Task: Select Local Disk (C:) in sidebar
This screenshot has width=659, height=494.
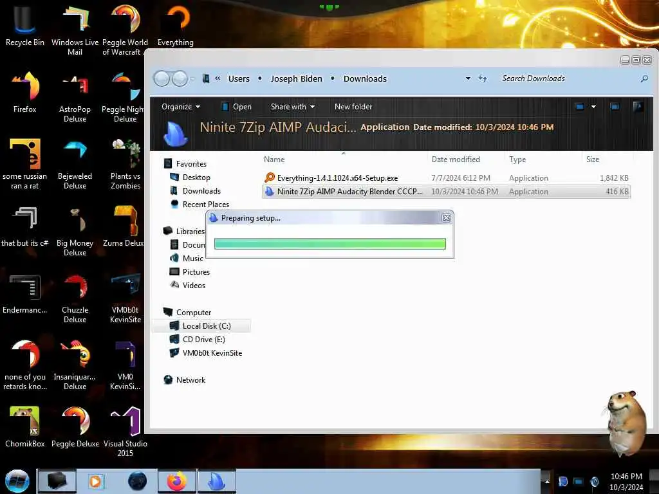Action: [x=201, y=326]
